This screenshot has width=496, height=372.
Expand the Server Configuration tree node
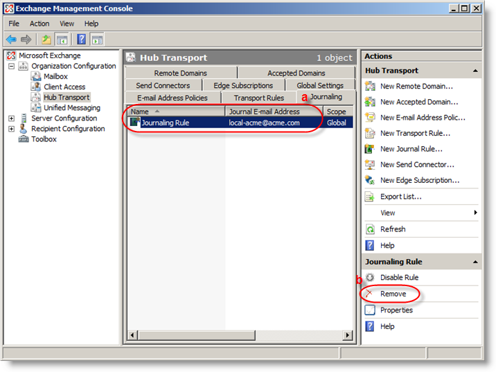tap(11, 118)
